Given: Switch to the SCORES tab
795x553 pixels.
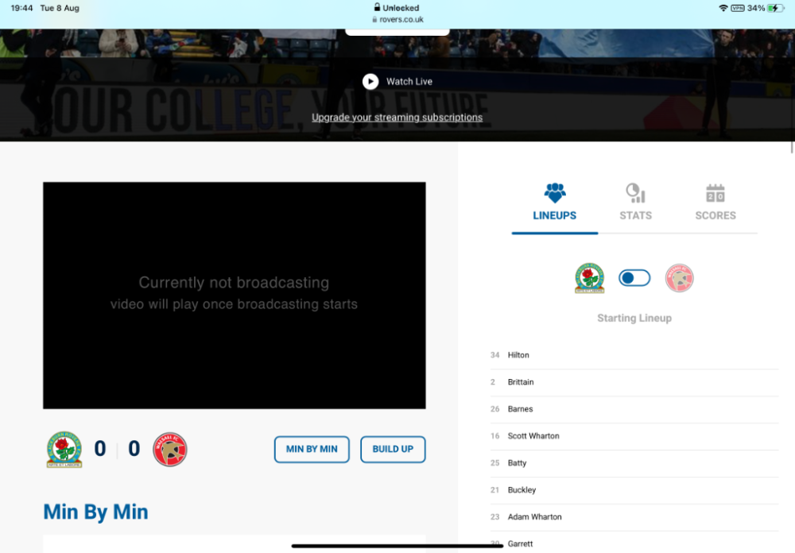Looking at the screenshot, I should [715, 215].
